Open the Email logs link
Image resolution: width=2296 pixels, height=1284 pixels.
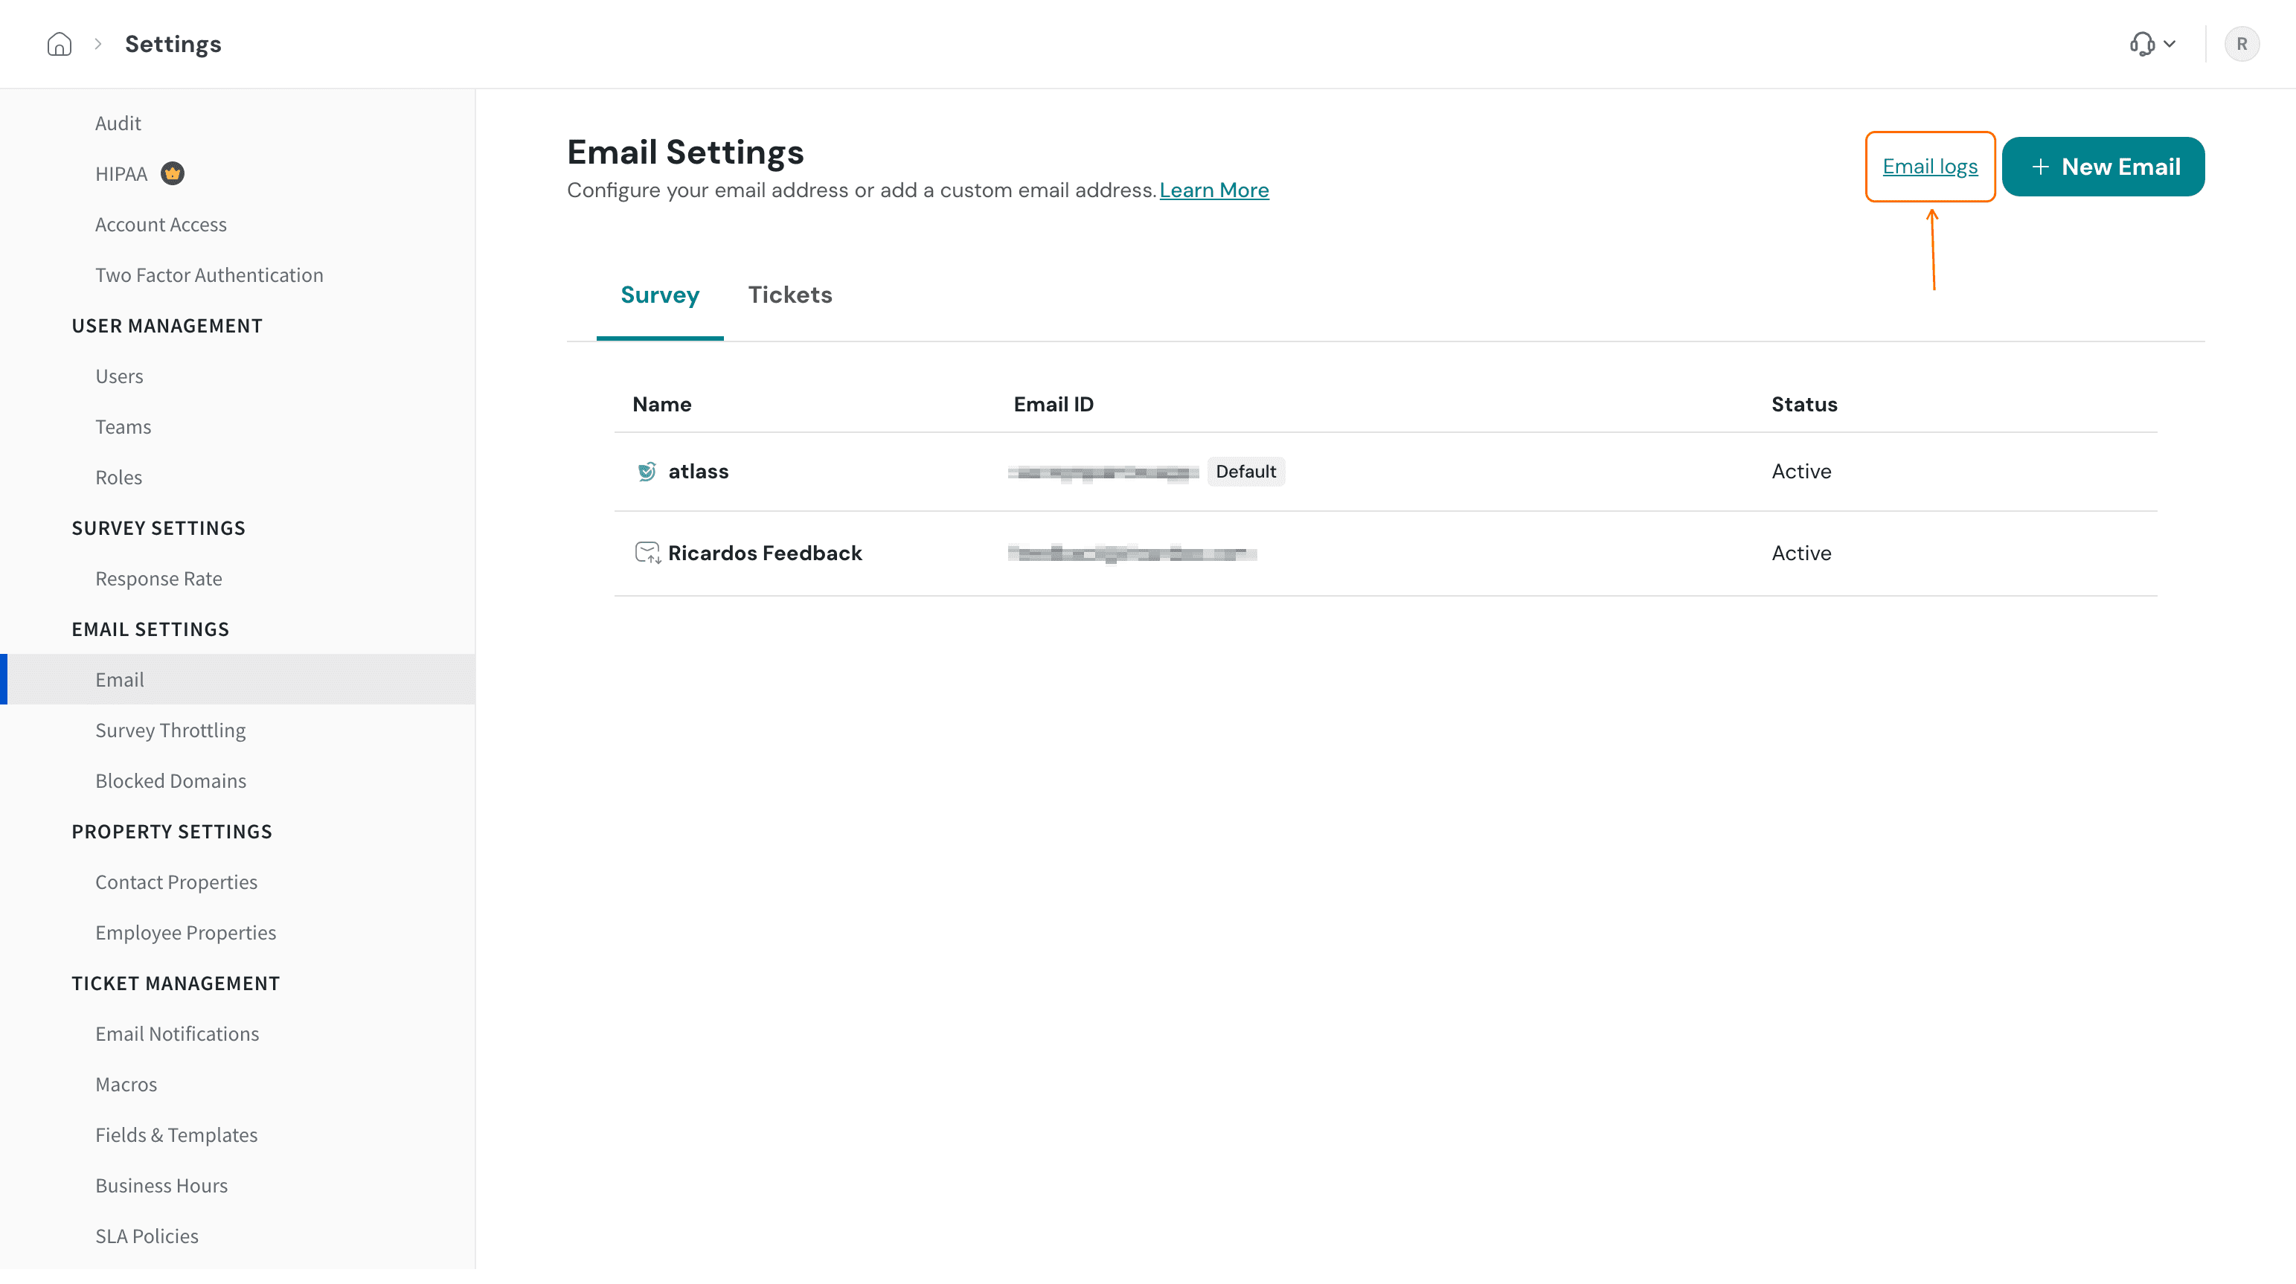[x=1930, y=167]
